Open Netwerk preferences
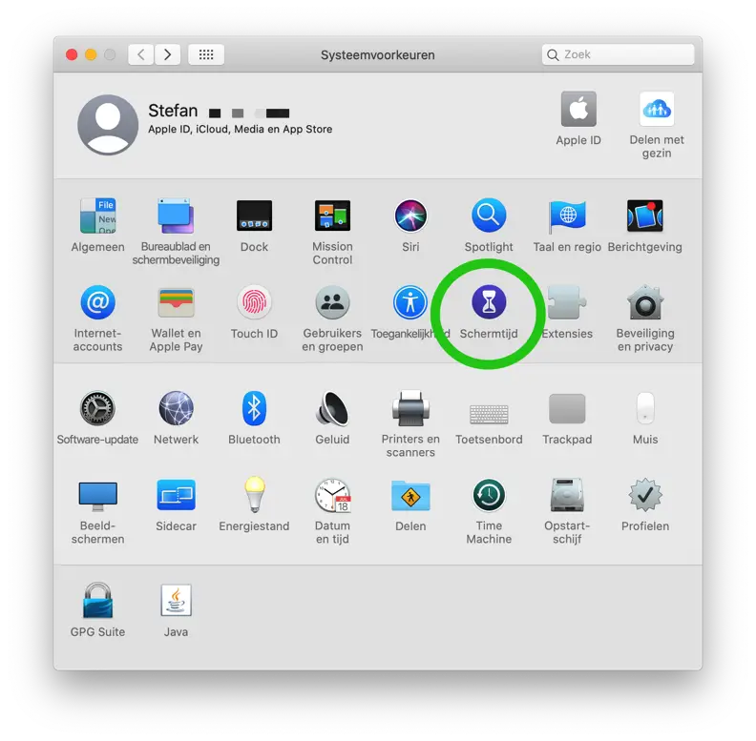The height and width of the screenshot is (741, 756). coord(176,408)
